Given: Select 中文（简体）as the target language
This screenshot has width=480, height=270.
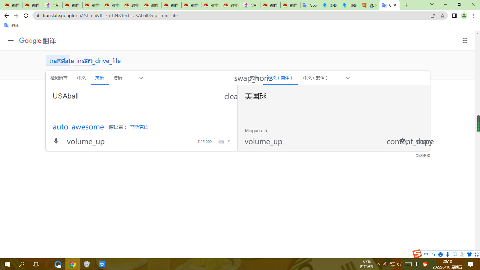Looking at the screenshot, I should point(281,78).
